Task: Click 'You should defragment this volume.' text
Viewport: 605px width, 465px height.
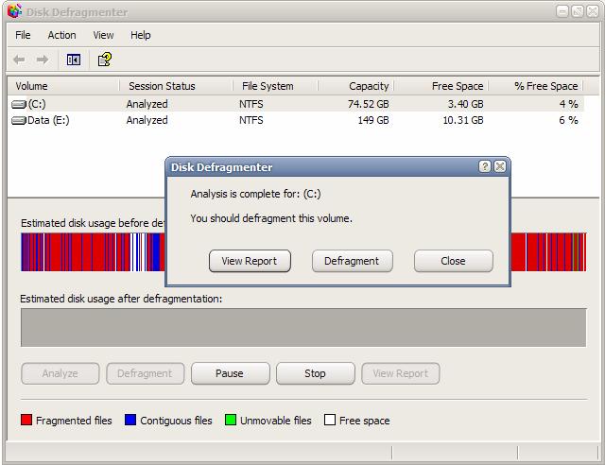Action: click(271, 218)
